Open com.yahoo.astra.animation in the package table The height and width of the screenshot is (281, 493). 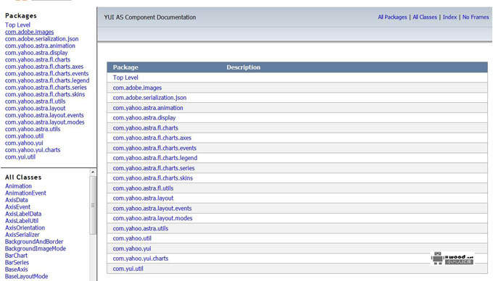[148, 108]
